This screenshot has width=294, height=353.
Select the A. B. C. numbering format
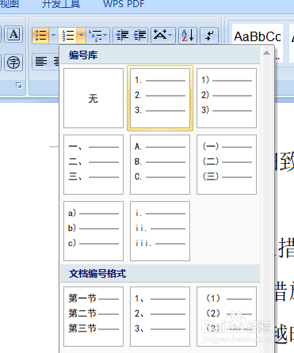tap(160, 165)
